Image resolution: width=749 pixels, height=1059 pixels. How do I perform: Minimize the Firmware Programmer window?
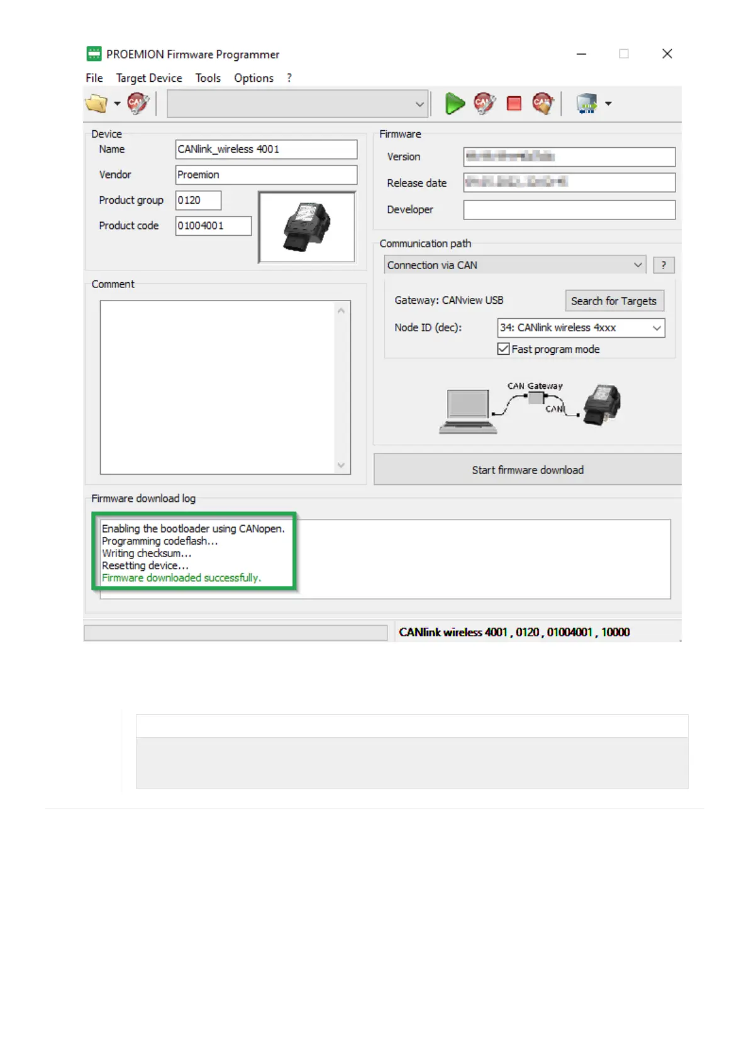coord(582,54)
